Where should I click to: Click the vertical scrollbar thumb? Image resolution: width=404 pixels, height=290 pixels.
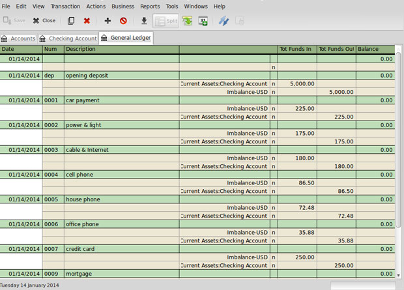[398, 140]
